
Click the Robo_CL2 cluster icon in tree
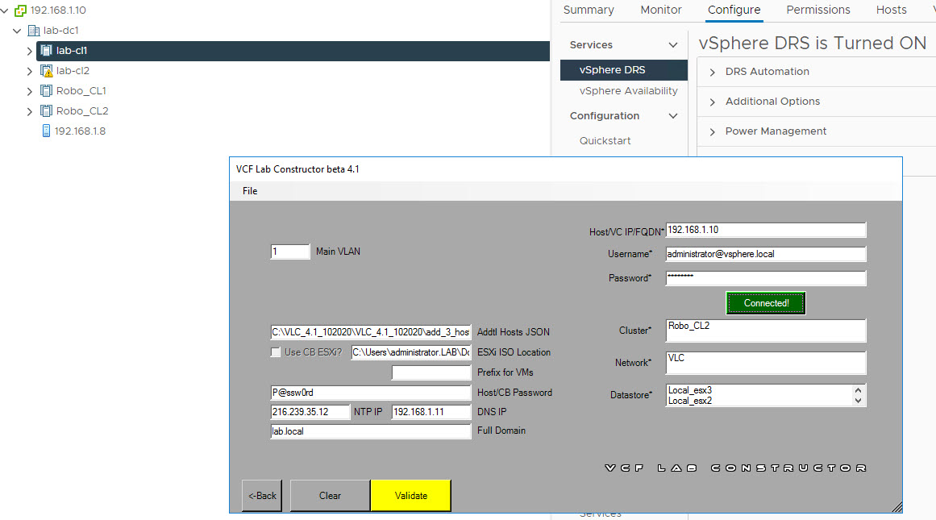pyautogui.click(x=47, y=111)
